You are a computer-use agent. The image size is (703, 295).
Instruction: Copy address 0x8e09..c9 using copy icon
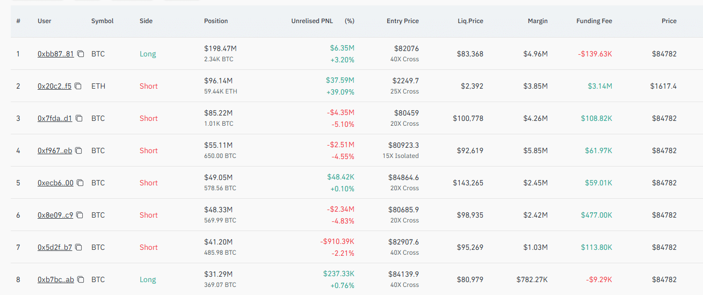click(79, 215)
